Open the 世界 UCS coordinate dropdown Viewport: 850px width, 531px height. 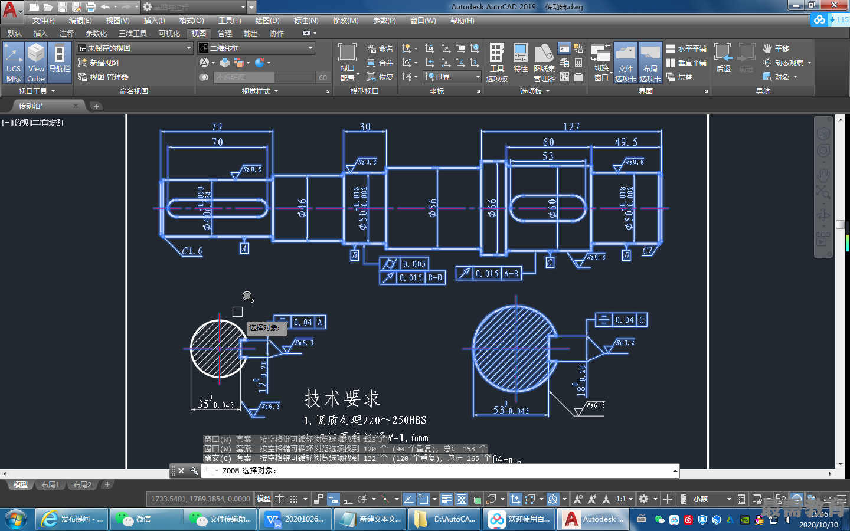click(452, 77)
